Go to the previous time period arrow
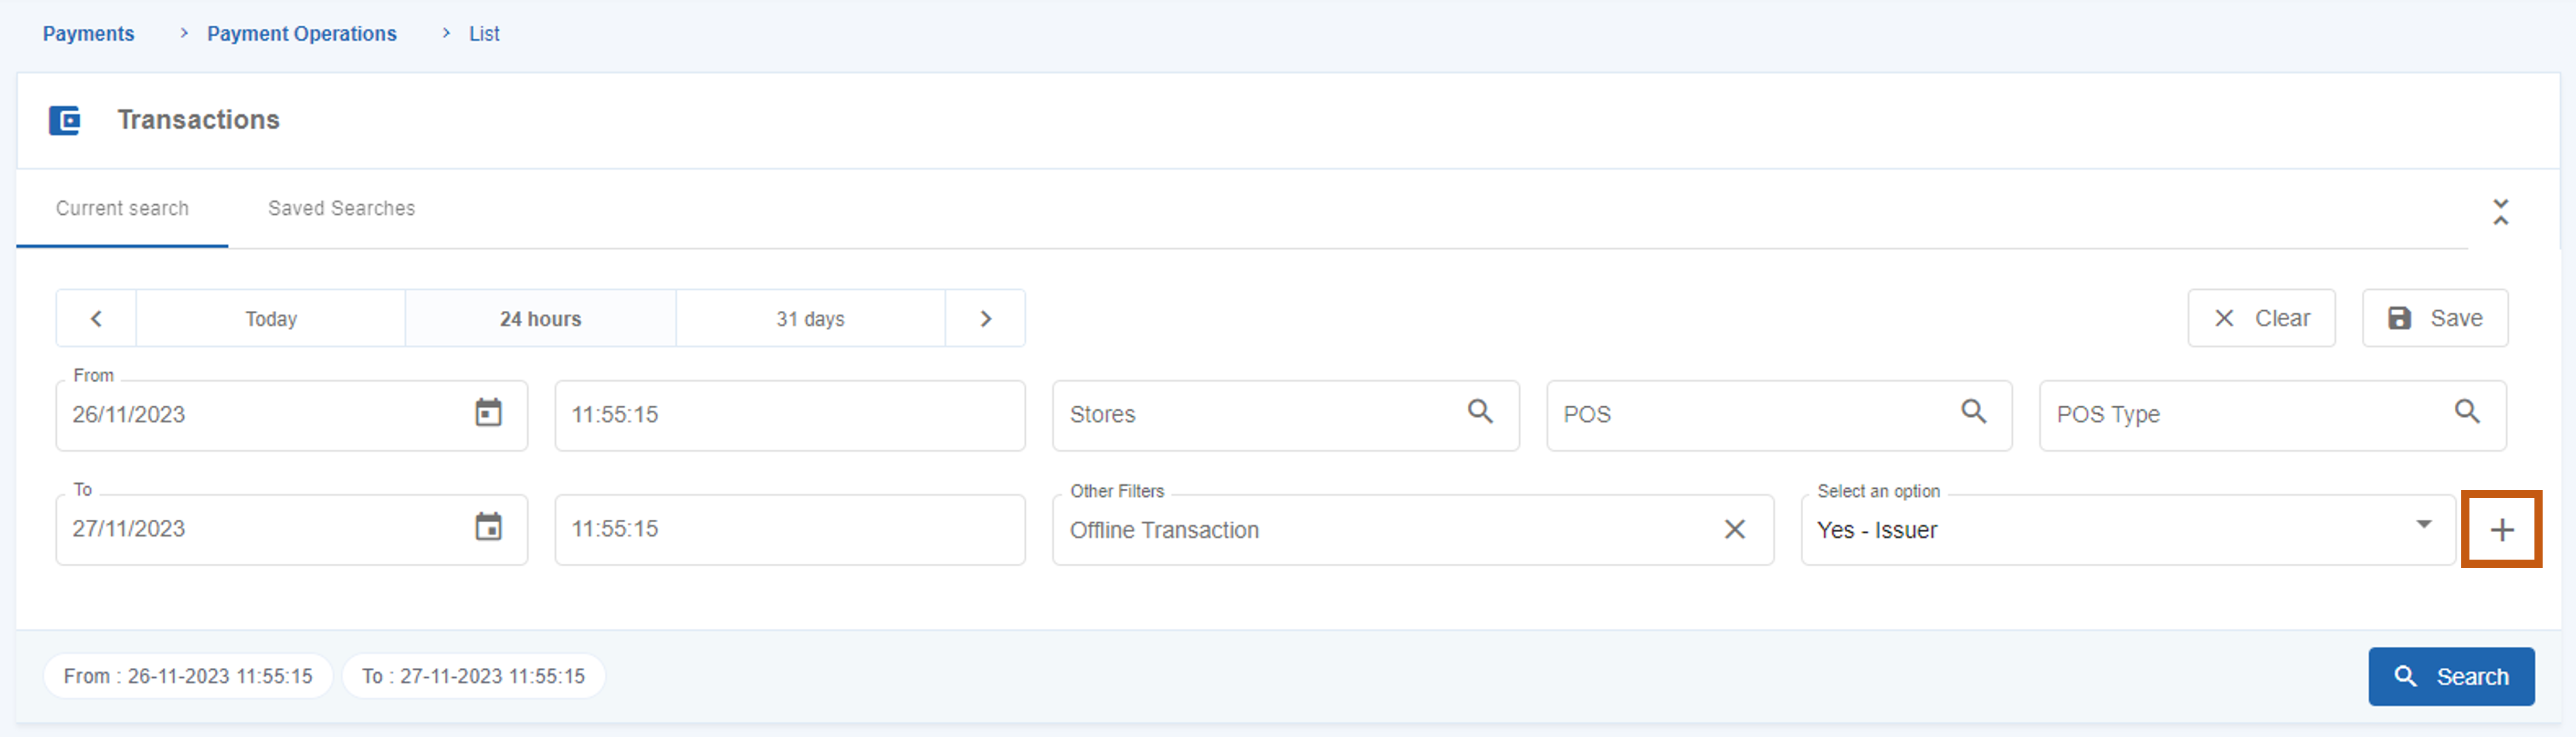 96,318
